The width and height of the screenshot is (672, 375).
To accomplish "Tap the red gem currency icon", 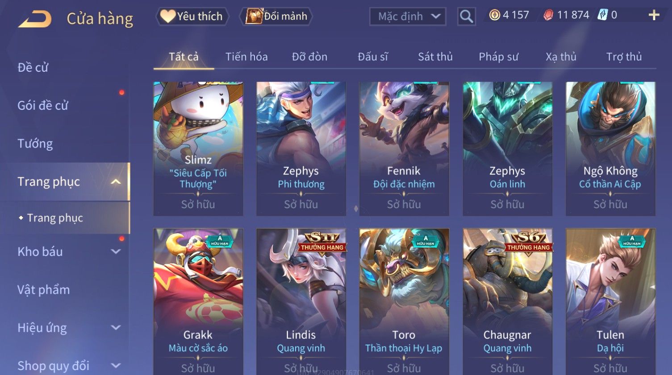I will 548,15.
